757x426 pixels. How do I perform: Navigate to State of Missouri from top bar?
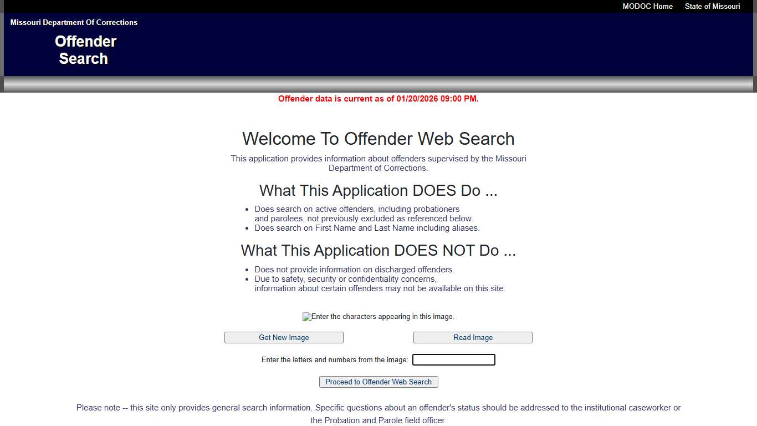(712, 6)
